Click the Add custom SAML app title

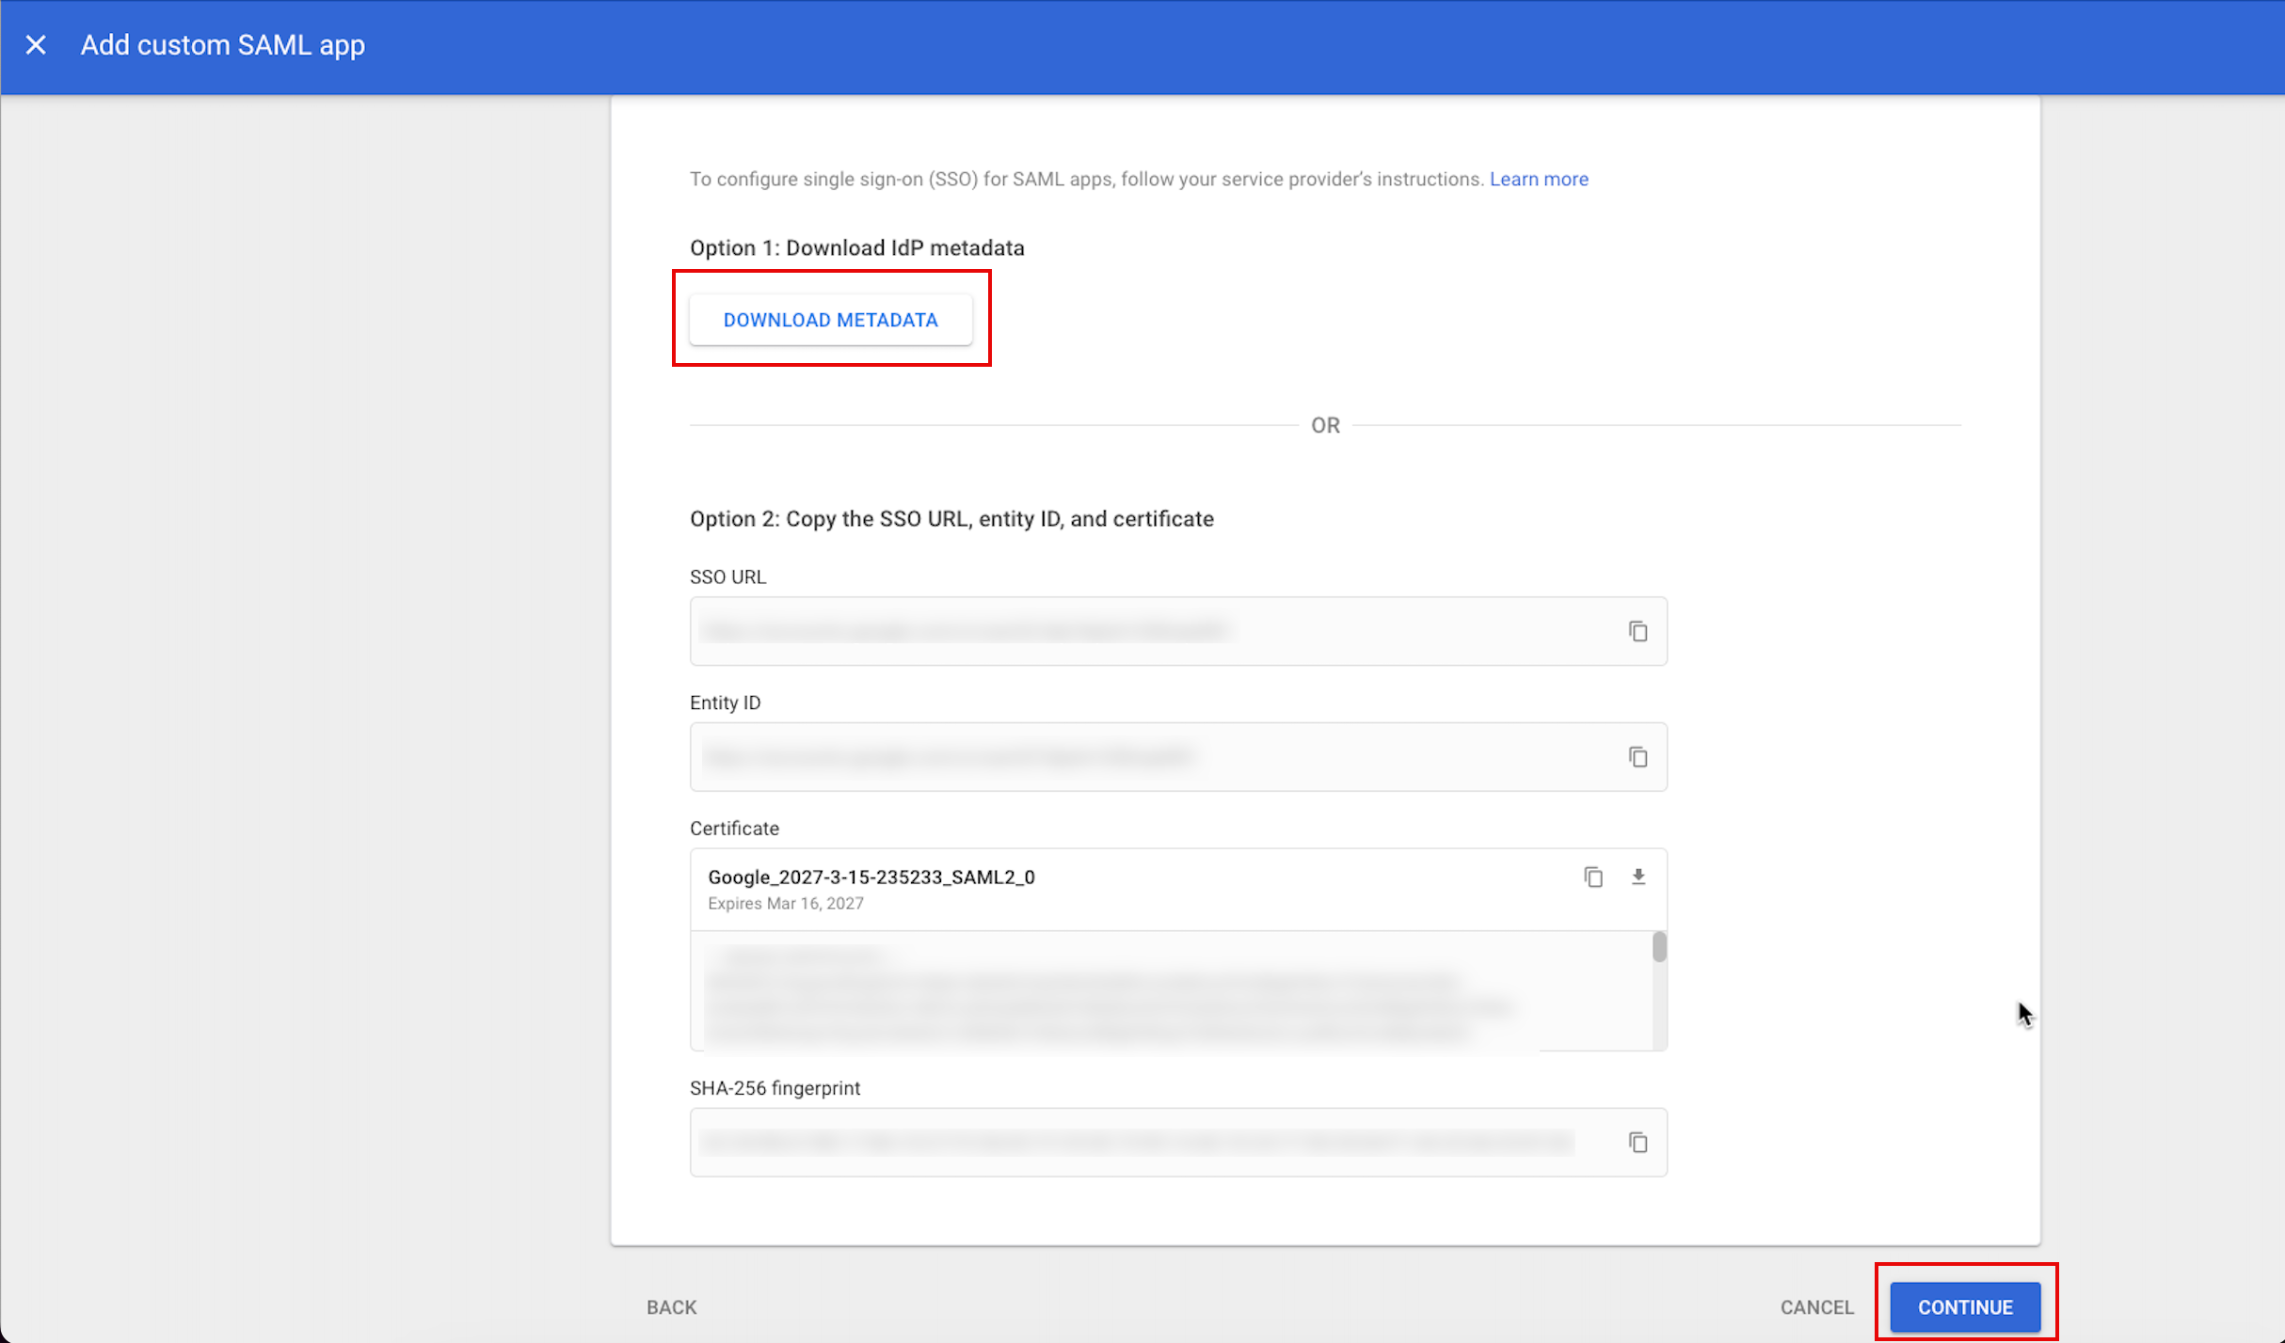222,44
